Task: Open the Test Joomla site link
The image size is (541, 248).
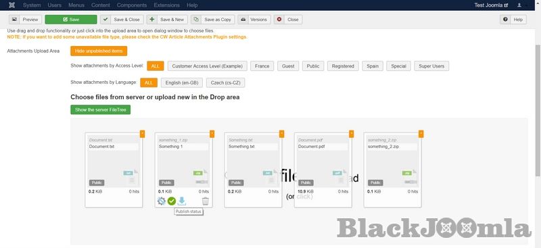Action: (x=491, y=5)
